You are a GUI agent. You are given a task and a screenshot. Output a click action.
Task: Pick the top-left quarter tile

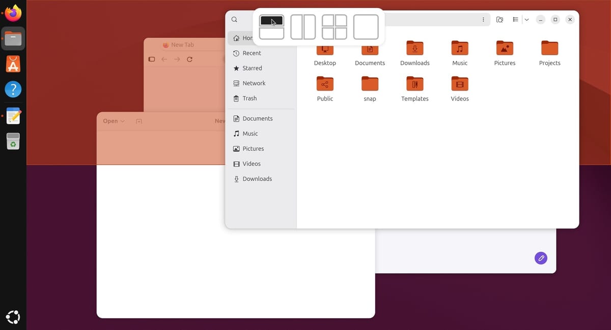(328, 21)
